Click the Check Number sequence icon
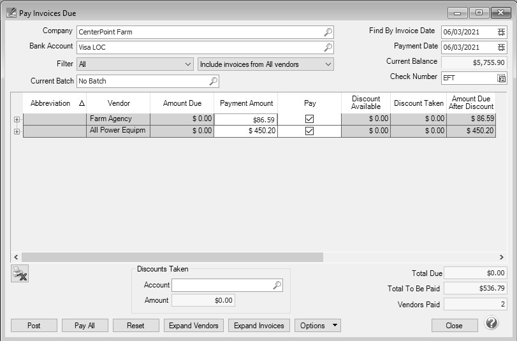 click(501, 78)
